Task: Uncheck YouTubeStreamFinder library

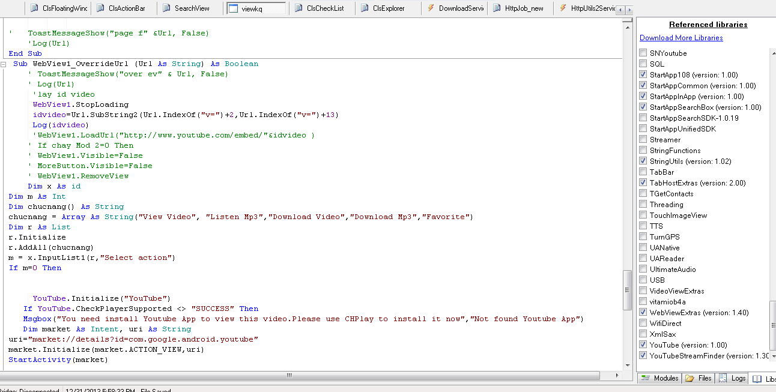Action: click(x=643, y=355)
